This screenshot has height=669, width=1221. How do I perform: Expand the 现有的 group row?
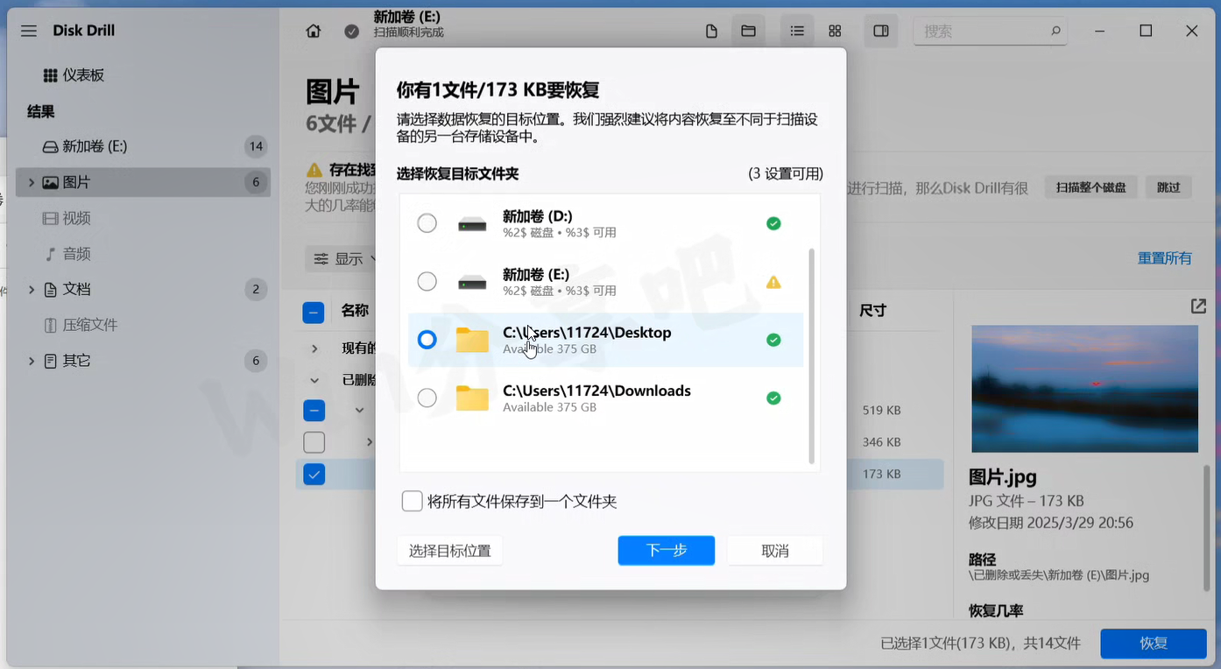pyautogui.click(x=314, y=349)
